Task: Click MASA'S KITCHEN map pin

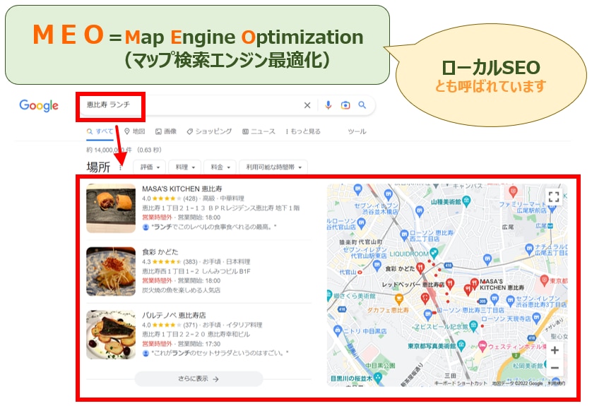Action: (474, 284)
